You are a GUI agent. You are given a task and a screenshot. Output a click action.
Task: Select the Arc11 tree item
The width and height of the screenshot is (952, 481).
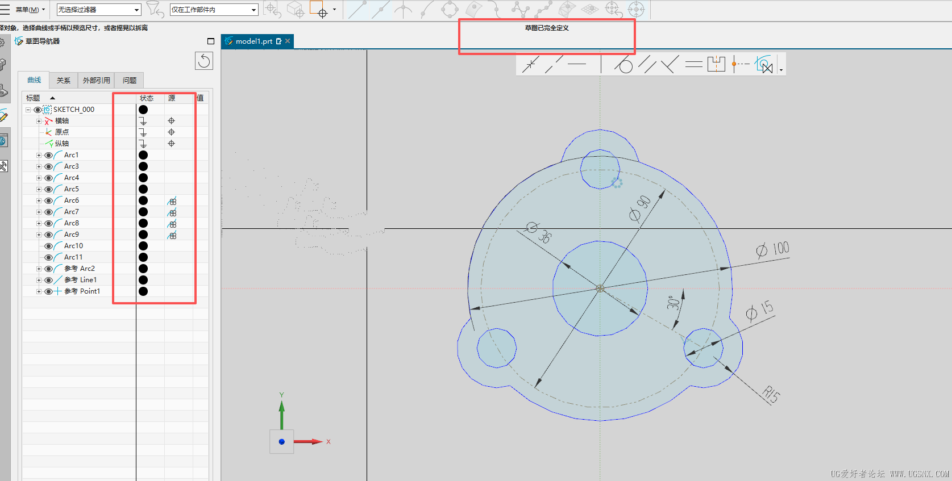pyautogui.click(x=73, y=257)
